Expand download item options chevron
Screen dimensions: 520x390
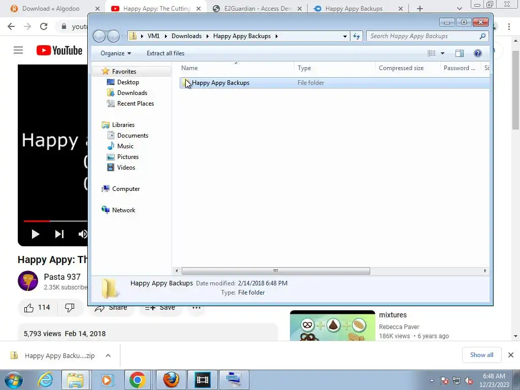pos(108,355)
